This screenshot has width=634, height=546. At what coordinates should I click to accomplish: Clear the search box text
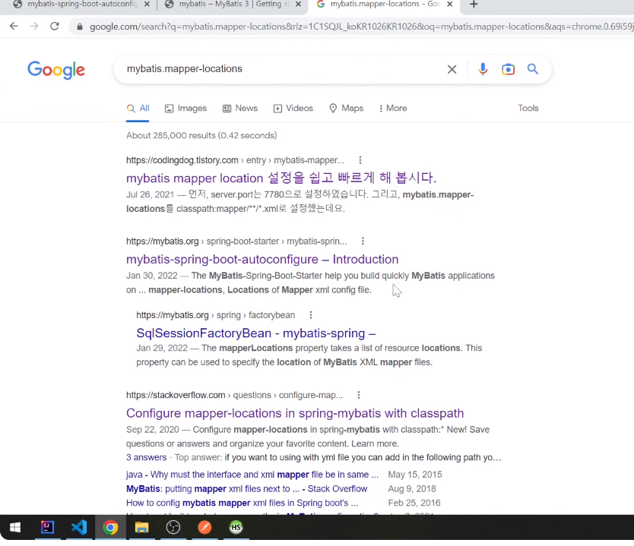[x=452, y=69]
